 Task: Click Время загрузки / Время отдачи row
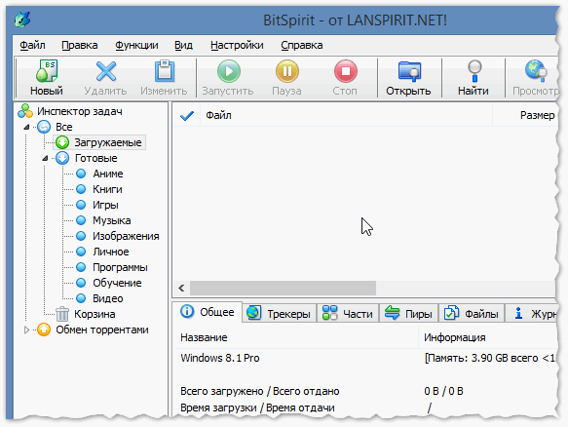coord(366,408)
